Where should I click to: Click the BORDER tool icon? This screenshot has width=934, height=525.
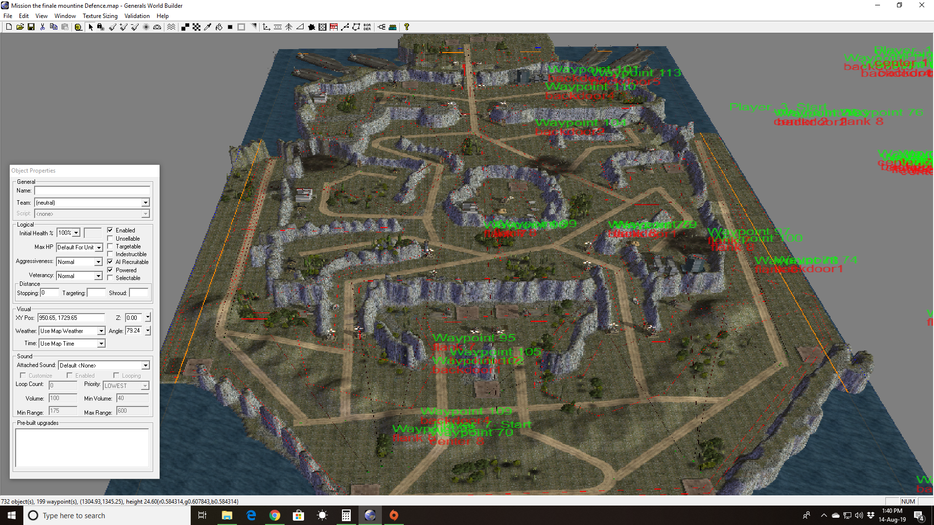[x=367, y=27]
